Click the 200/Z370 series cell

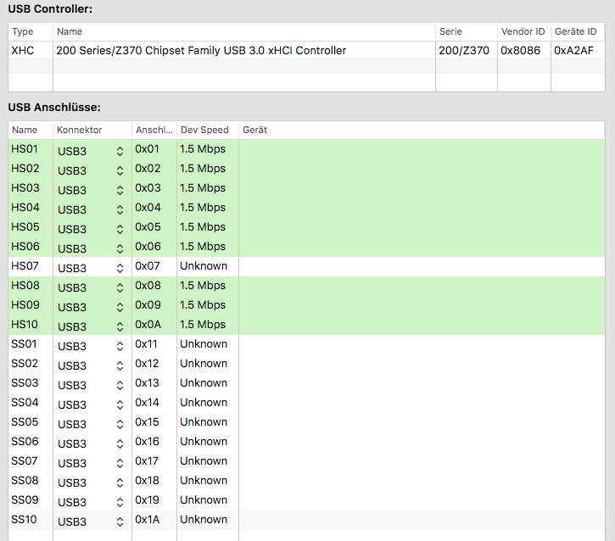(464, 51)
